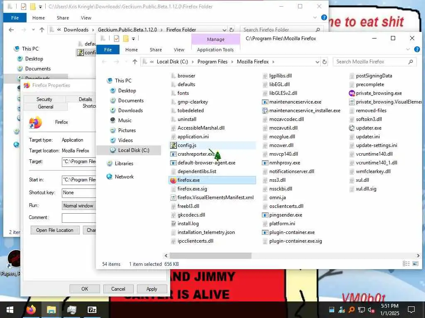Open the File tab in Mozilla Firefox window

pyautogui.click(x=108, y=50)
